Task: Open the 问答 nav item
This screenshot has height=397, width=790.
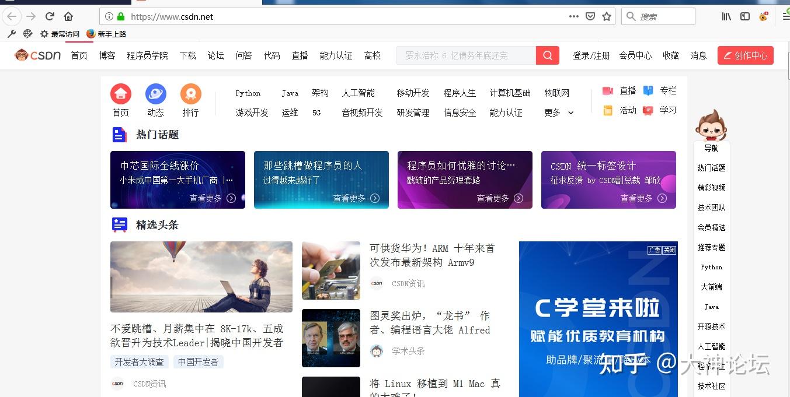Action: (x=243, y=55)
